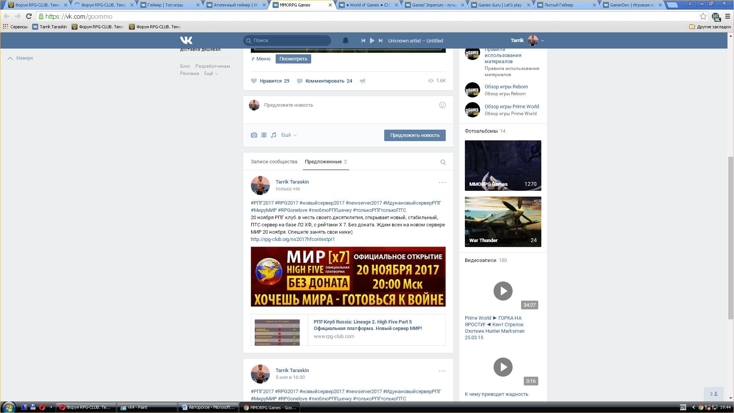Open MMORPG Games photo album

pyautogui.click(x=503, y=166)
